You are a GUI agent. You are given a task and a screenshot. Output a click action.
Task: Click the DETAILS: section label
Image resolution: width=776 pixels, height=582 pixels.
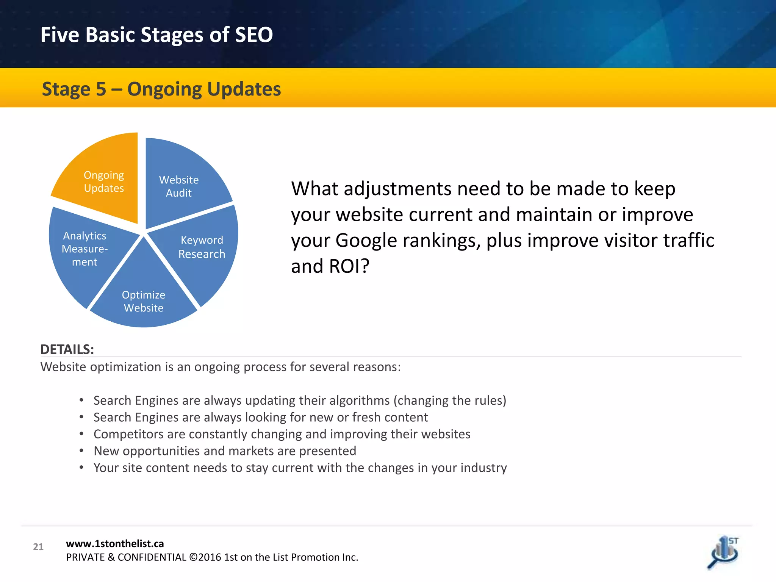67,349
